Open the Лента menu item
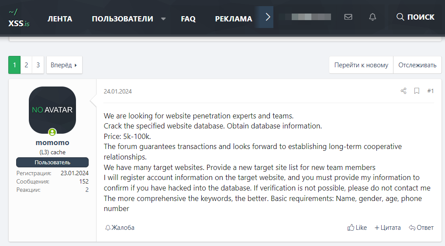Viewport: 445px width, 246px height. pos(60,19)
